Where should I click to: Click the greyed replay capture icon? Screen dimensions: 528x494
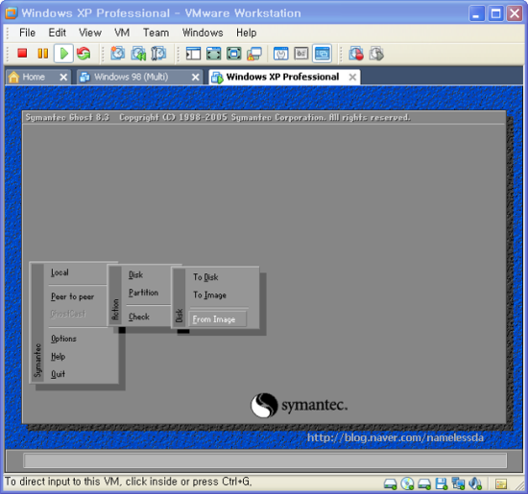376,53
